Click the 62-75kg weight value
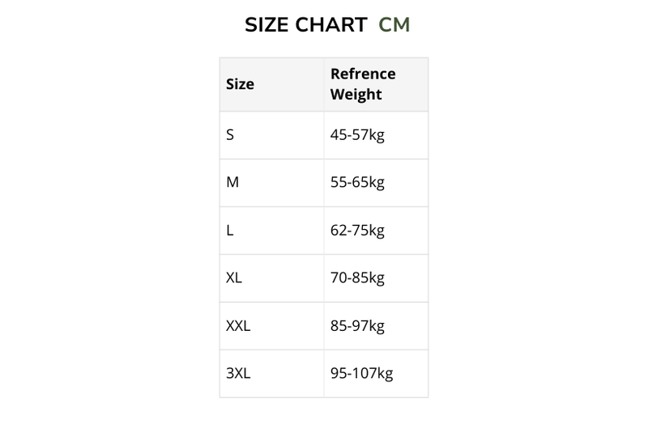This screenshot has height=424, width=648. [357, 231]
